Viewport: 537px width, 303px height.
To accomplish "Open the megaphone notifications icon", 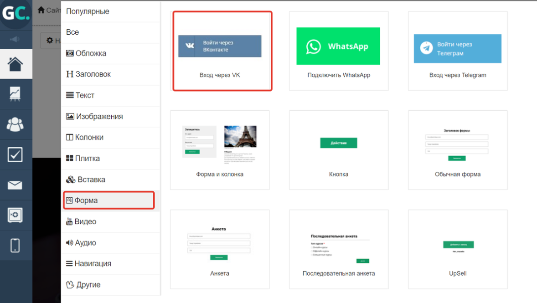I will click(15, 39).
